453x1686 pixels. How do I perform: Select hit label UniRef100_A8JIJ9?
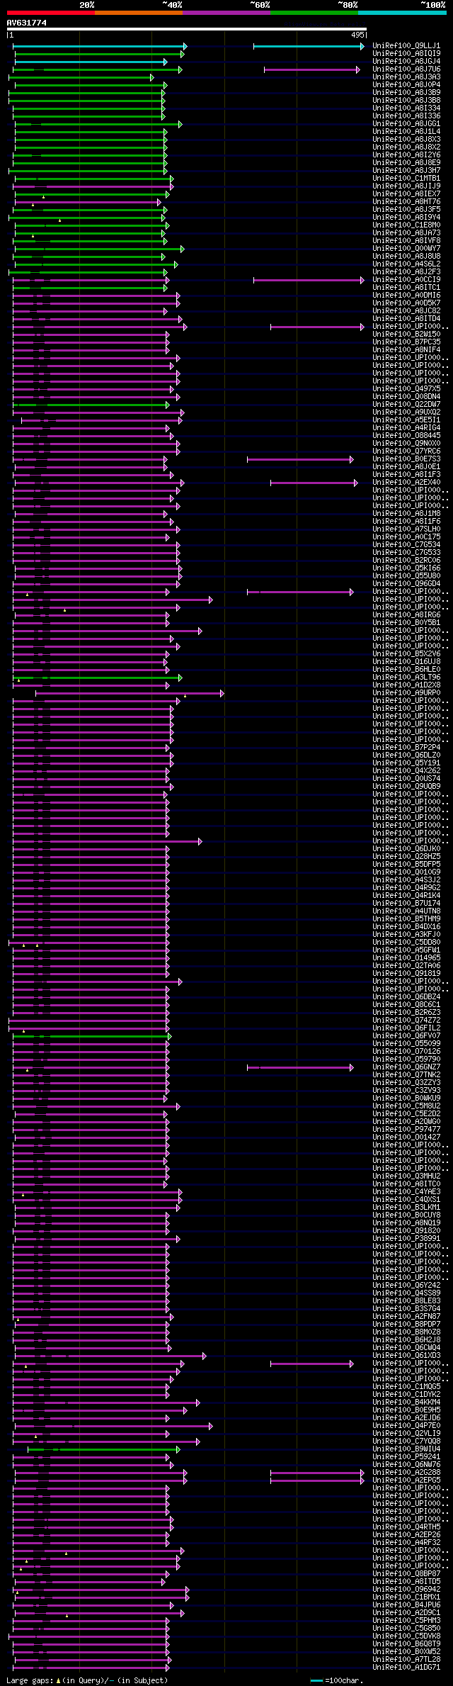pos(406,186)
